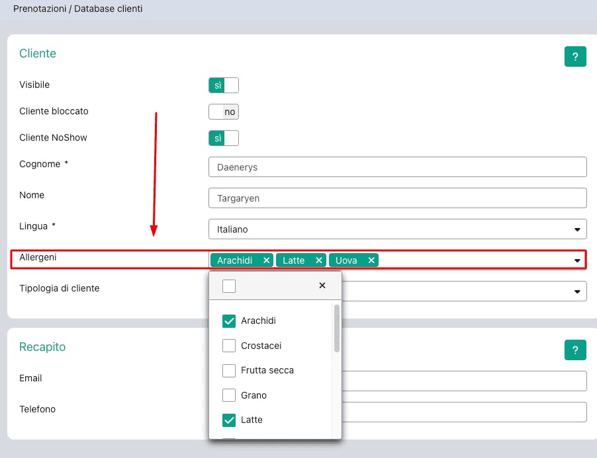
Task: Uncheck the Arachidi checkbox
Action: tap(229, 321)
